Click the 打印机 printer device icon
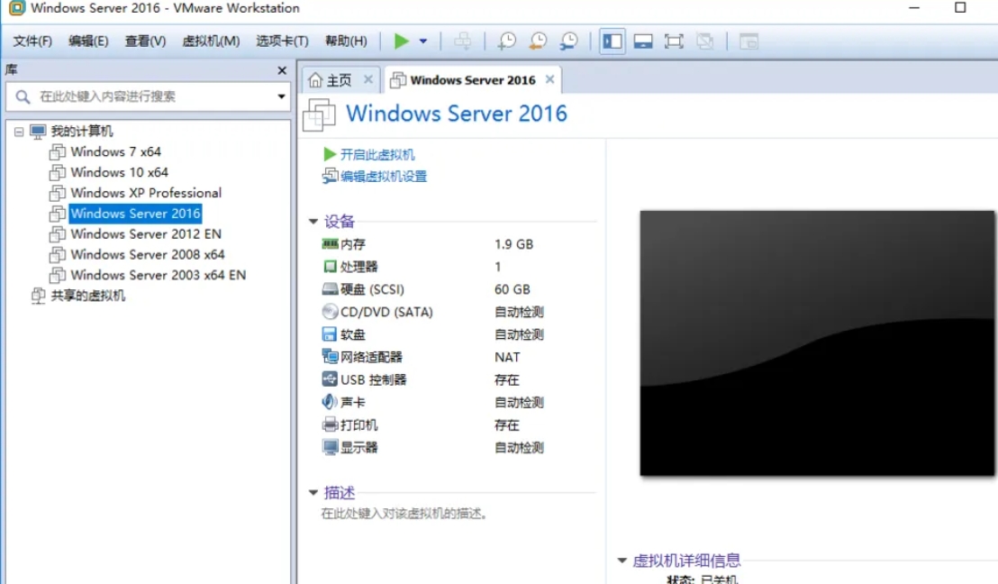998x584 pixels. coord(330,424)
